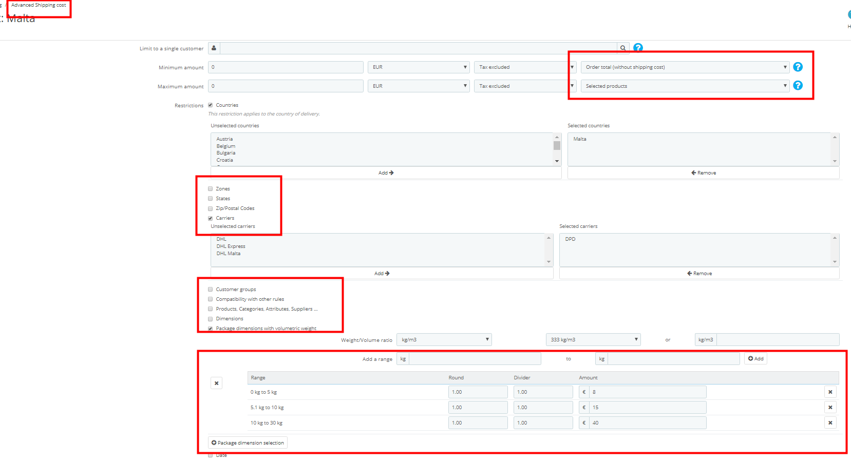The height and width of the screenshot is (461, 851).
Task: Click the Minimum amount input field
Action: point(286,67)
